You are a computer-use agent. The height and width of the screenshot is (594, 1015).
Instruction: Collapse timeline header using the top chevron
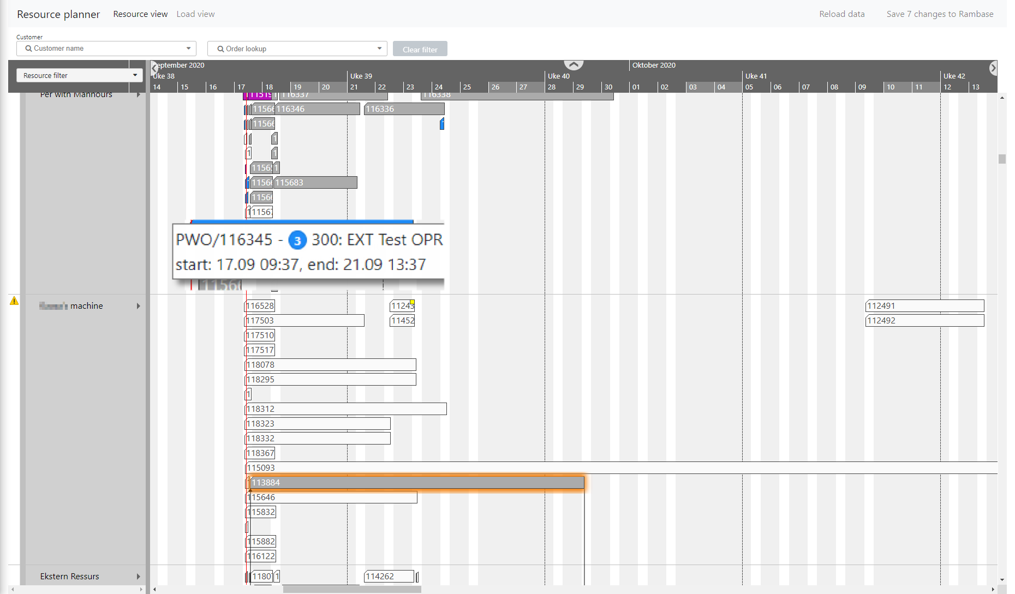pyautogui.click(x=574, y=64)
